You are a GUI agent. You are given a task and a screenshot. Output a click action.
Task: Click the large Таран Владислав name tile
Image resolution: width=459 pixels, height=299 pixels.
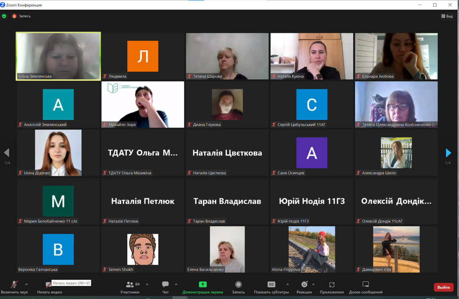[x=227, y=201]
